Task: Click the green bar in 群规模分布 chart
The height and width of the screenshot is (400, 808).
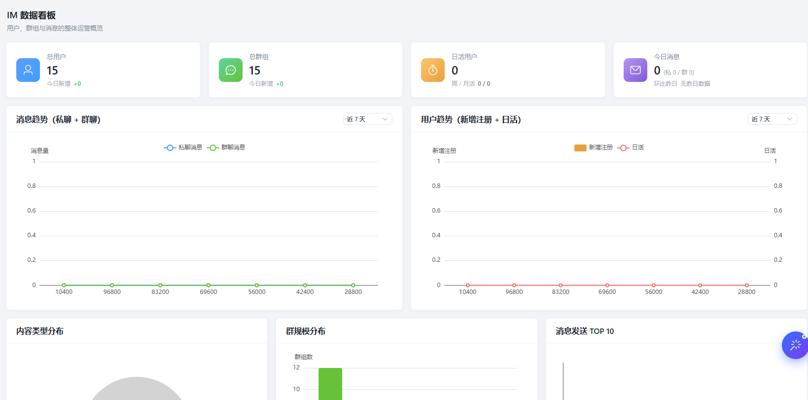Action: tap(330, 384)
